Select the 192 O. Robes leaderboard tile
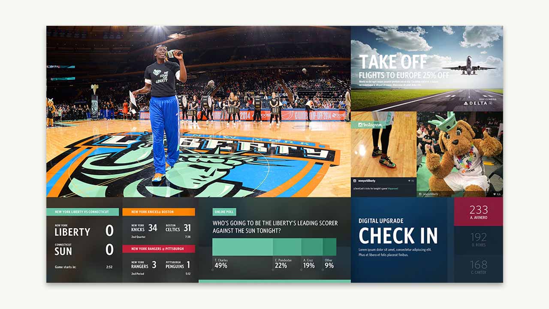Screen dimensions: 549x309 click(478, 240)
